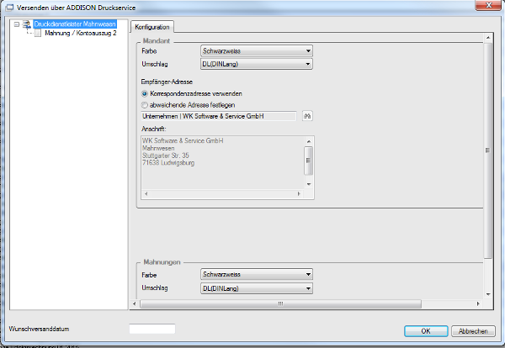Screen dimensions: 505x348
Task: Click main panel horizontal scrollbar thumb
Action: click(280, 303)
